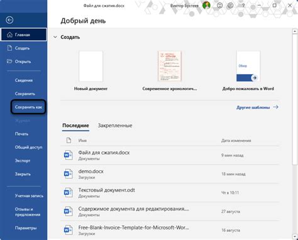This screenshot has width=298, height=240.
Task: Click the Имя column header
Action: [82, 140]
